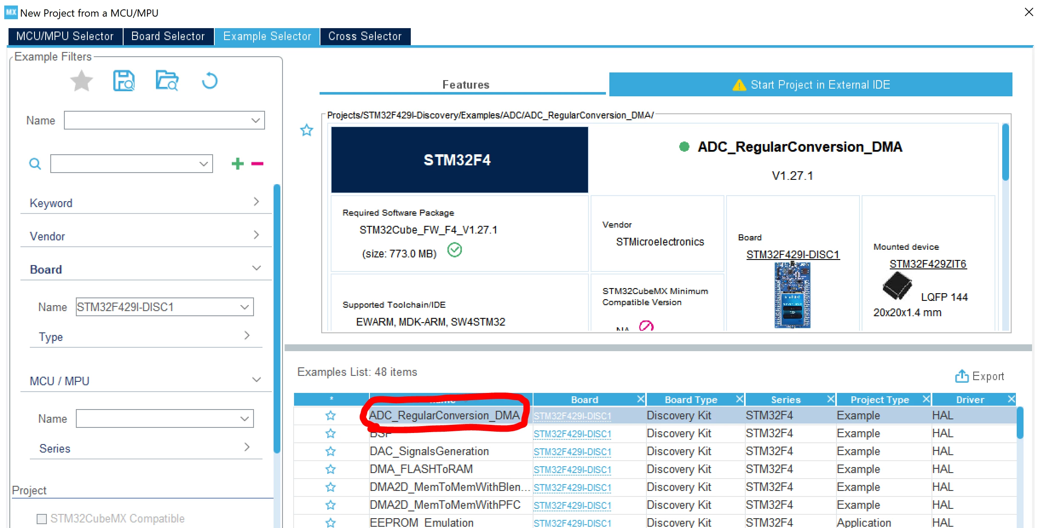Open the Board Name dropdown STM32F429I-DISC1
1041x528 pixels.
coord(164,307)
